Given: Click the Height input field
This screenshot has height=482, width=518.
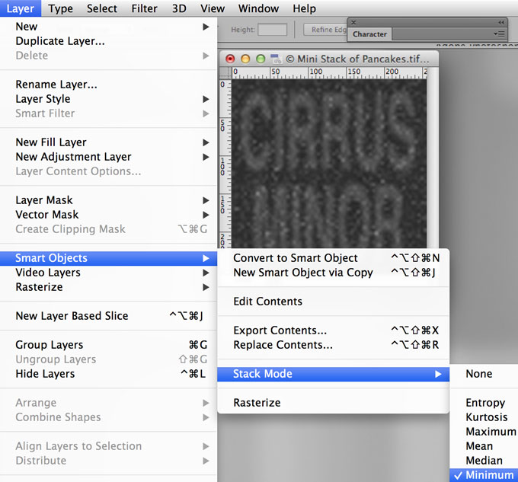Looking at the screenshot, I should pyautogui.click(x=272, y=30).
